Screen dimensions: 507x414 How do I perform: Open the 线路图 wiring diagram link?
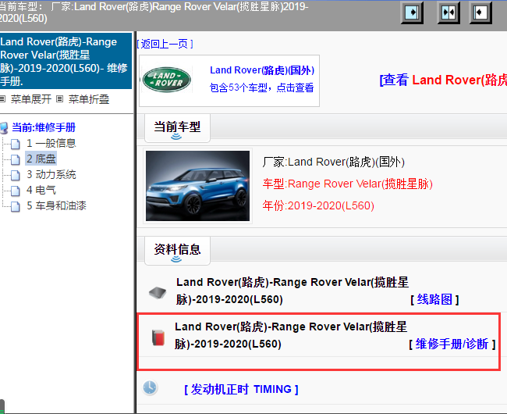[434, 299]
